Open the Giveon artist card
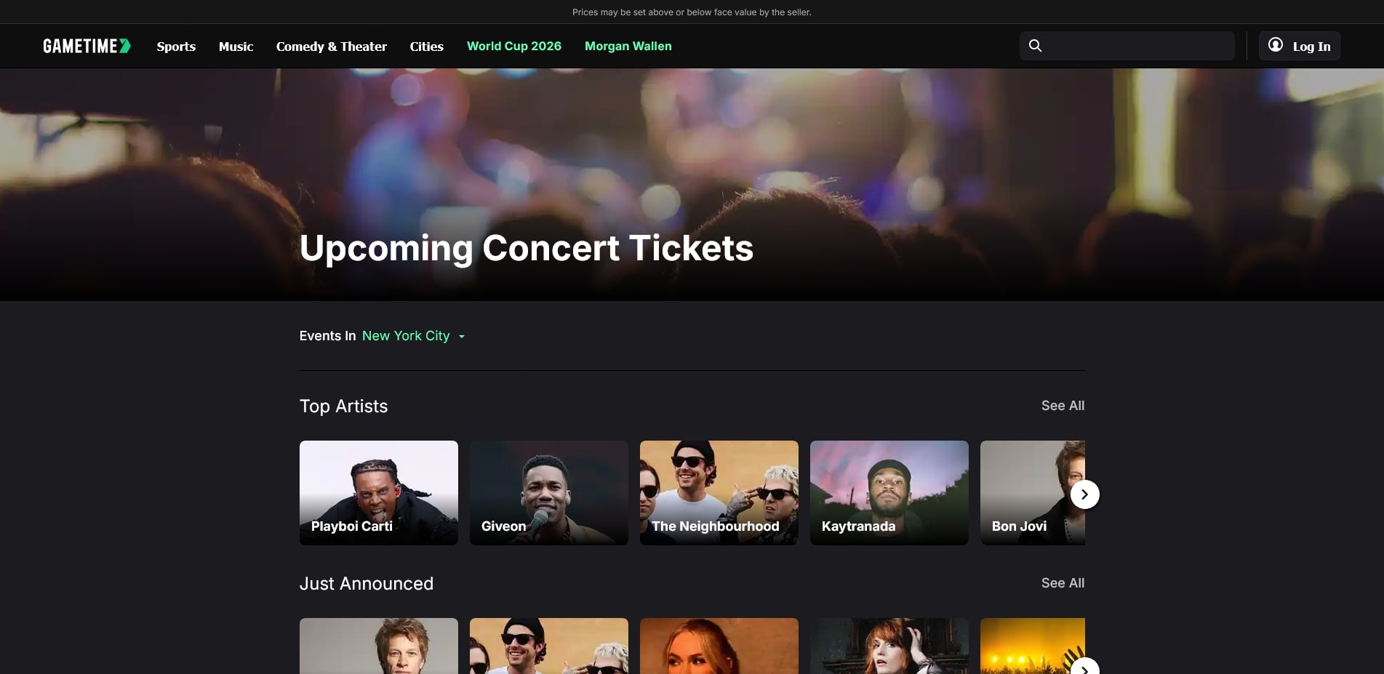The image size is (1384, 674). [549, 493]
